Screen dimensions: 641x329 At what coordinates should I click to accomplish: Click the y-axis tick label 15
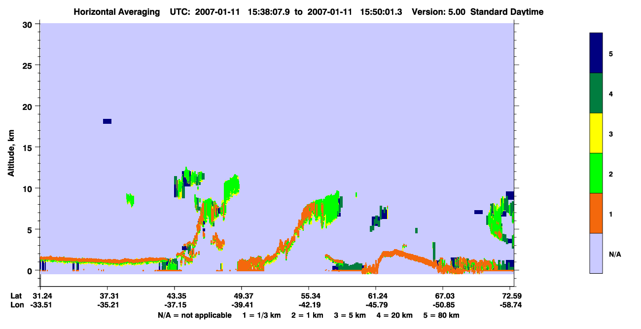point(29,147)
